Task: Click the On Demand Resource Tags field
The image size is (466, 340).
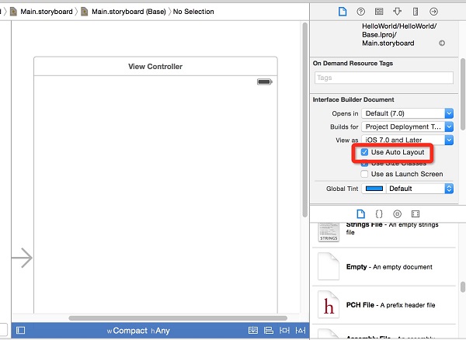Action: click(384, 78)
